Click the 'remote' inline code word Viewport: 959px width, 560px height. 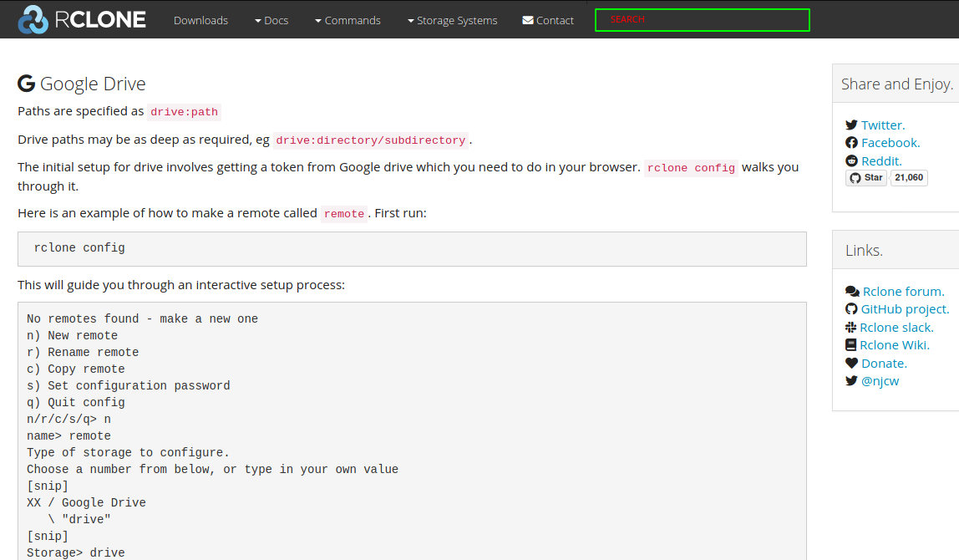(343, 214)
